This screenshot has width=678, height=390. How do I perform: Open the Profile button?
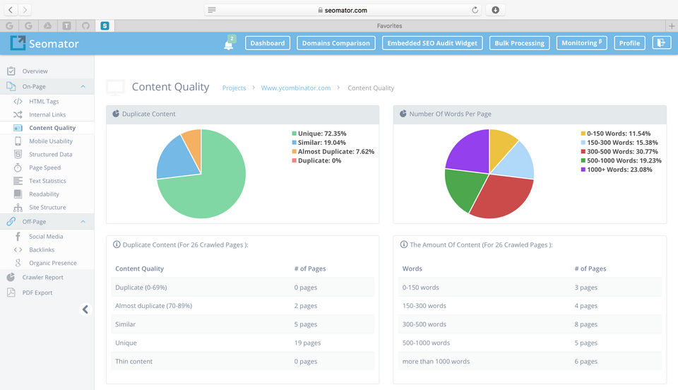point(629,43)
